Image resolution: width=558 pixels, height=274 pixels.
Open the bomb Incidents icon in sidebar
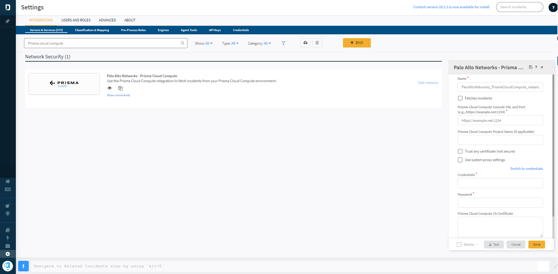(x=8, y=206)
